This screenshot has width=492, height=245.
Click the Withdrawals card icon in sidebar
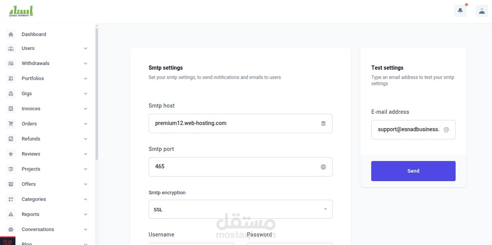point(11,63)
